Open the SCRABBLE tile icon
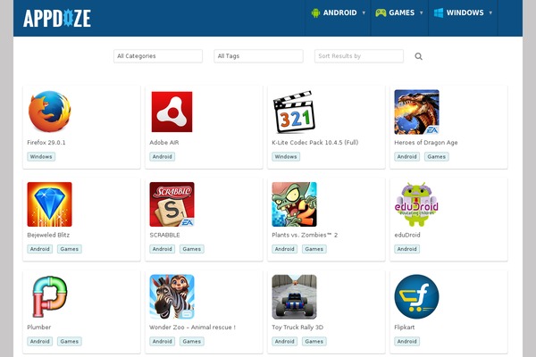The width and height of the screenshot is (536, 357). 172,204
